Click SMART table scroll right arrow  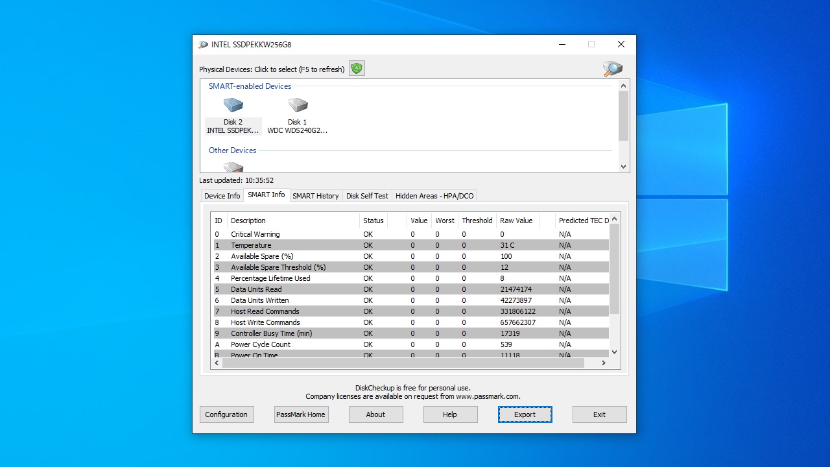[604, 363]
